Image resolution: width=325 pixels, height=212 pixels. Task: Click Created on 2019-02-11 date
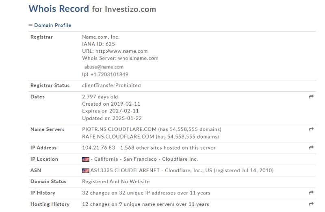coord(111,104)
